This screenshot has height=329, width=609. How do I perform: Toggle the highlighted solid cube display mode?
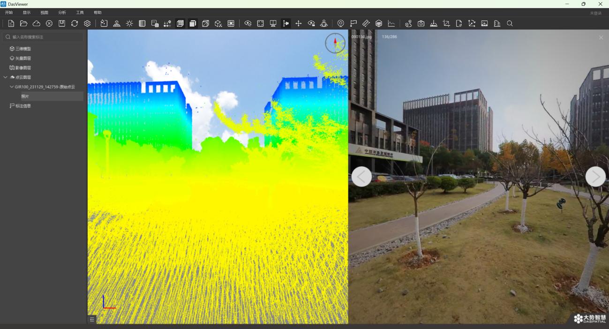[x=193, y=23]
